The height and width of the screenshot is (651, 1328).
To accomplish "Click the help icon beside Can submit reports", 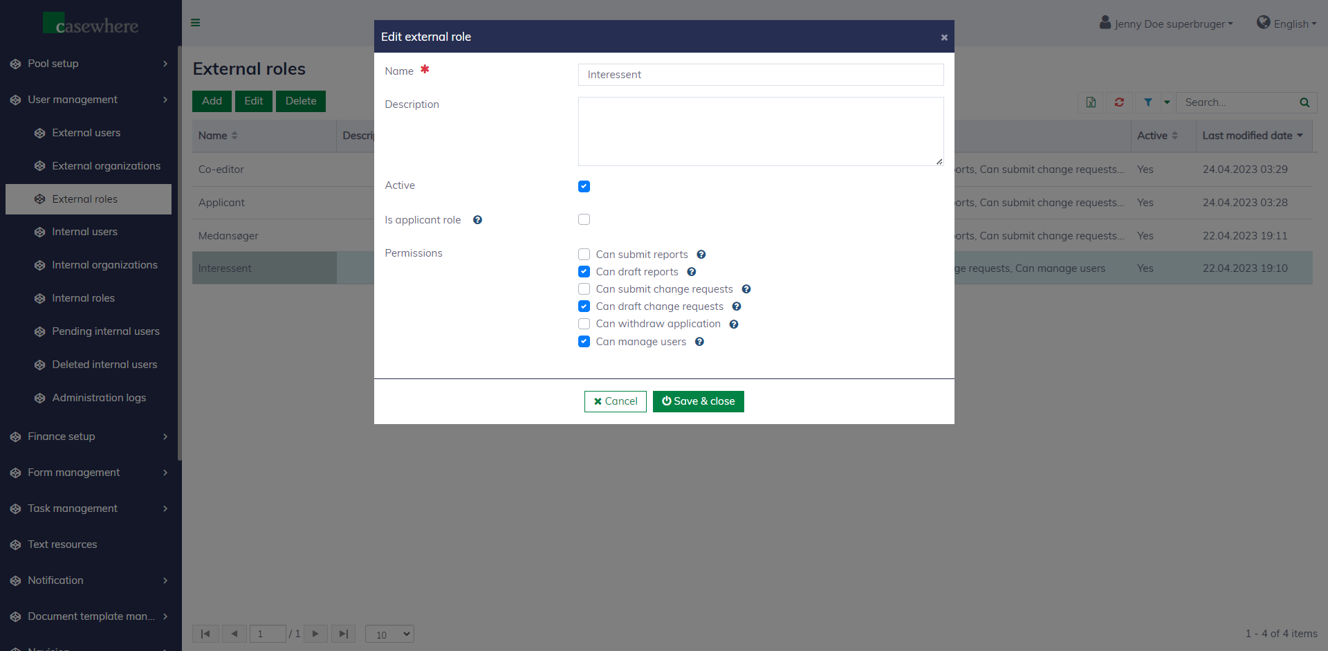I will [x=701, y=255].
